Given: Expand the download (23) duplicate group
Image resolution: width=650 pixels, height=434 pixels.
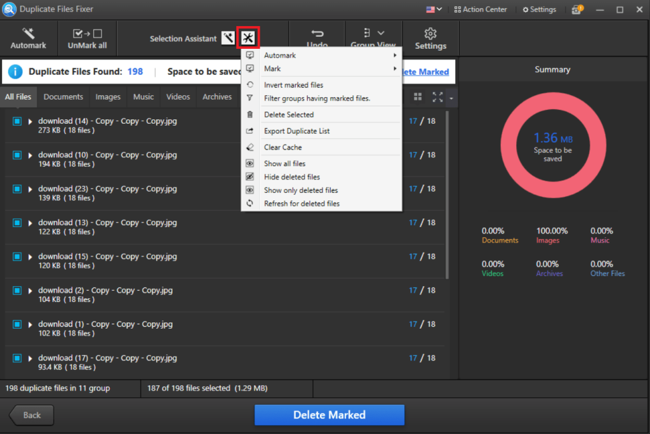Looking at the screenshot, I should pos(30,190).
